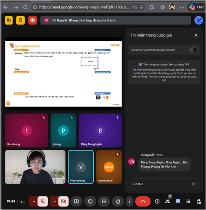Close the in-call messages panel
This screenshot has height=210, width=206.
point(196,35)
